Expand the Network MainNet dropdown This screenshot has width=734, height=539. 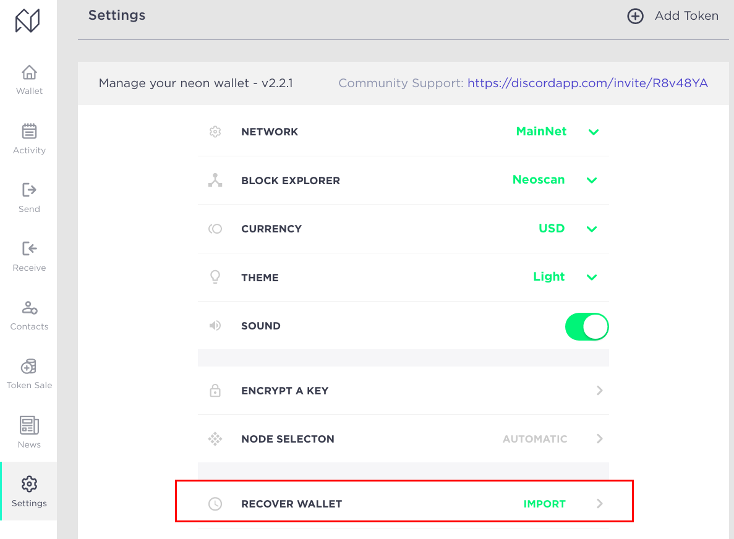click(x=558, y=132)
